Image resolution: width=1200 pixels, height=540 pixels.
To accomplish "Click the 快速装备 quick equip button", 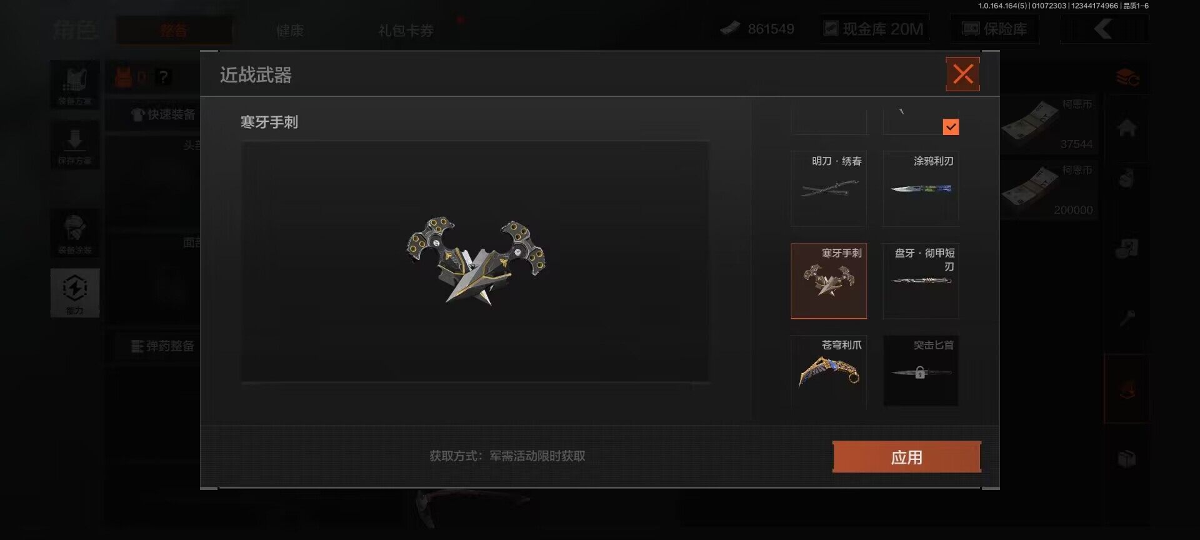I will pos(162,114).
